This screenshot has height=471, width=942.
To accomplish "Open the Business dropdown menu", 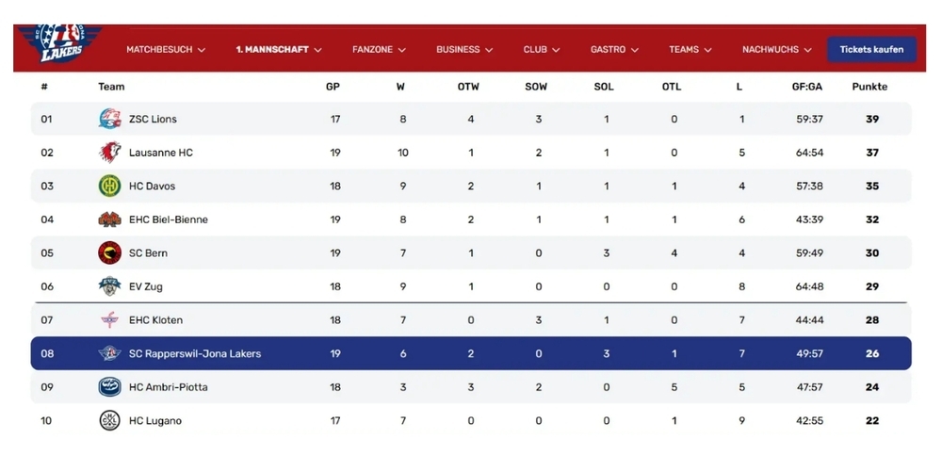I will coord(464,49).
